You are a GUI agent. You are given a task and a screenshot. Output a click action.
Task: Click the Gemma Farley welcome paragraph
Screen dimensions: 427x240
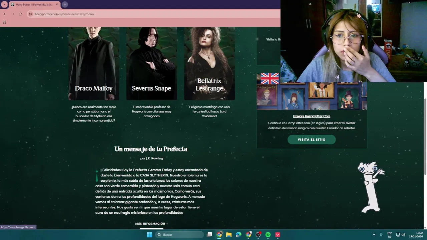point(152,191)
